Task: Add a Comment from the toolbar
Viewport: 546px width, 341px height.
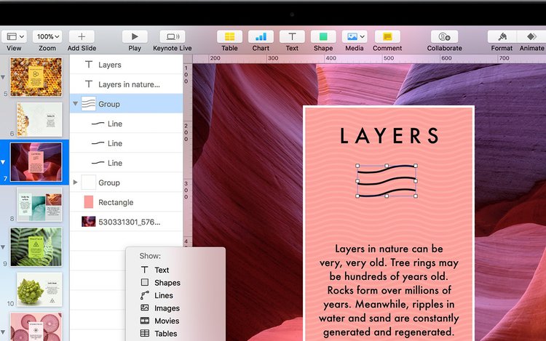Action: [387, 36]
